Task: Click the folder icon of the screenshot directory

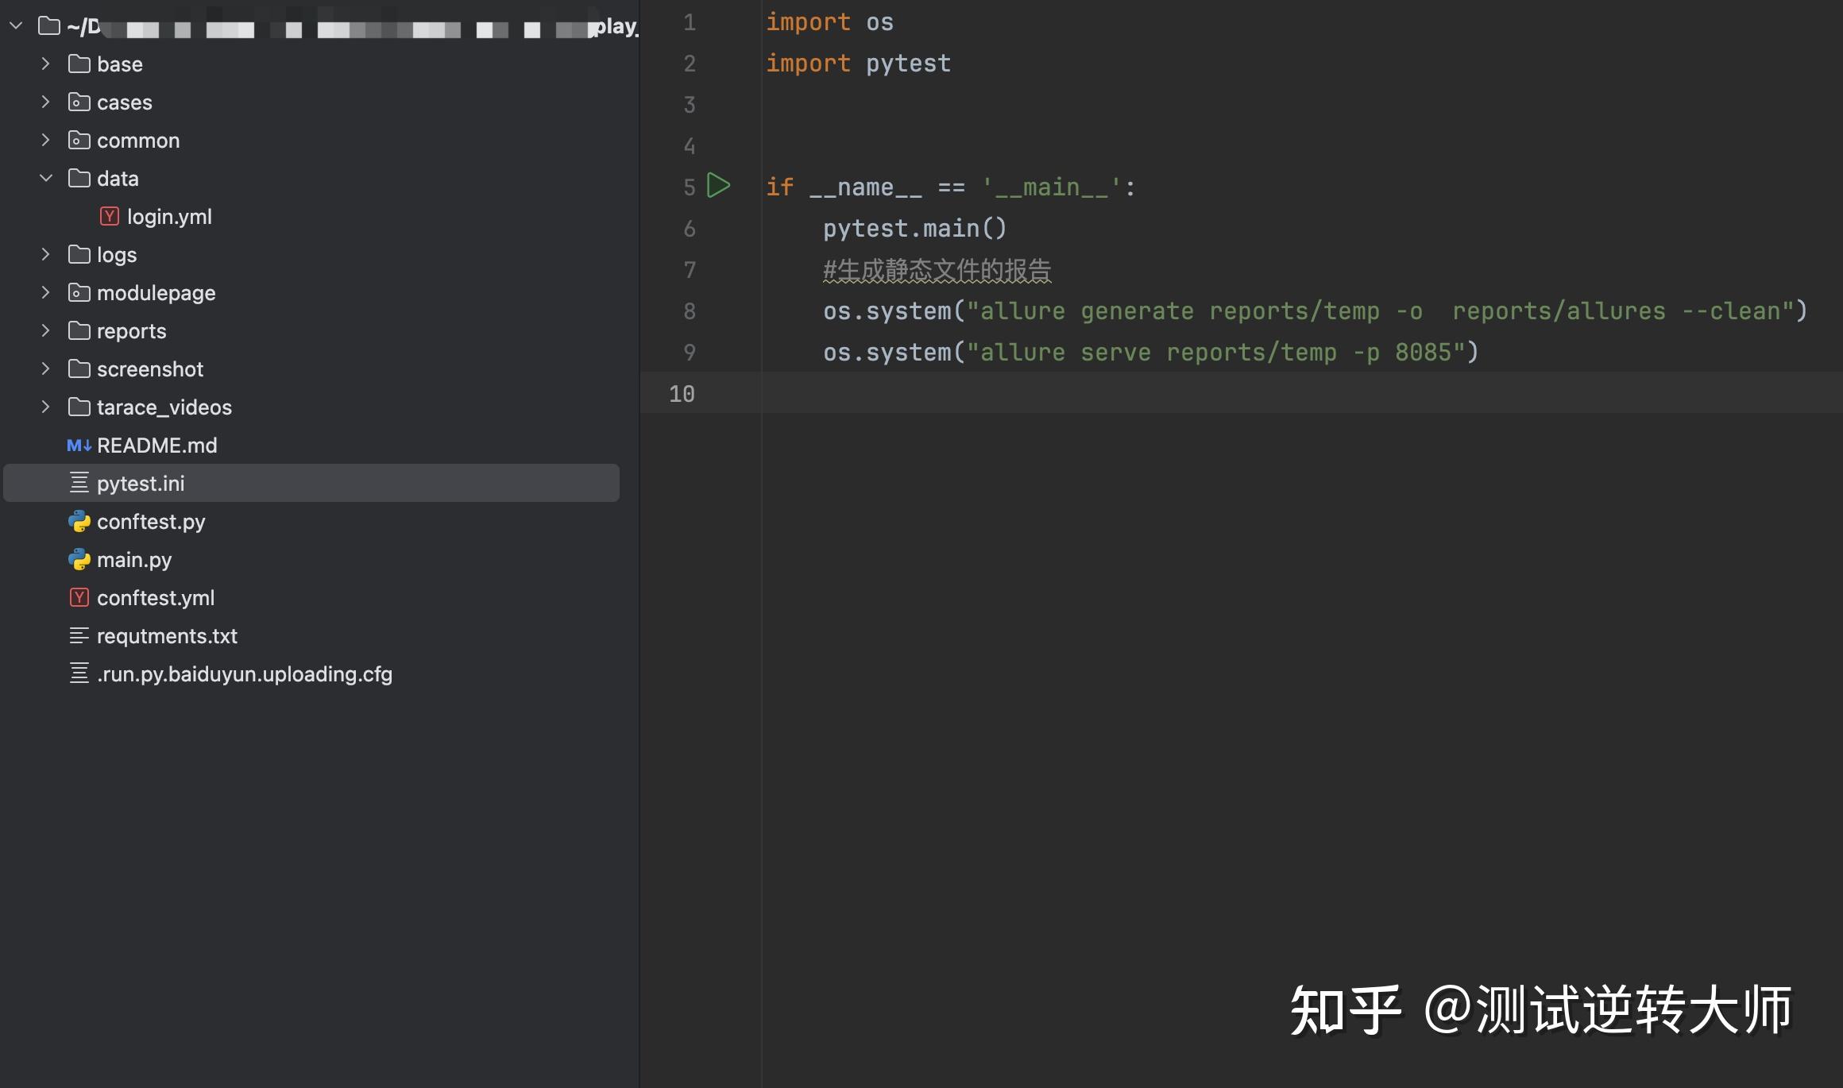Action: tap(79, 369)
